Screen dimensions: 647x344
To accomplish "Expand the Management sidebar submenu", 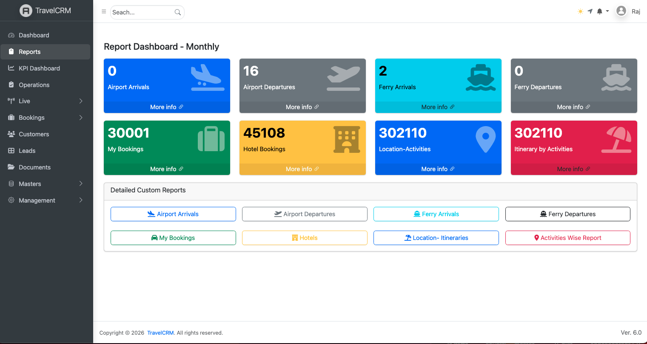I will pos(46,200).
